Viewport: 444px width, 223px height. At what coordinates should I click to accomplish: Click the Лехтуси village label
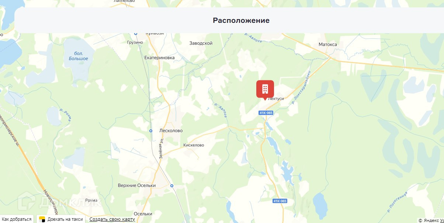(276, 99)
